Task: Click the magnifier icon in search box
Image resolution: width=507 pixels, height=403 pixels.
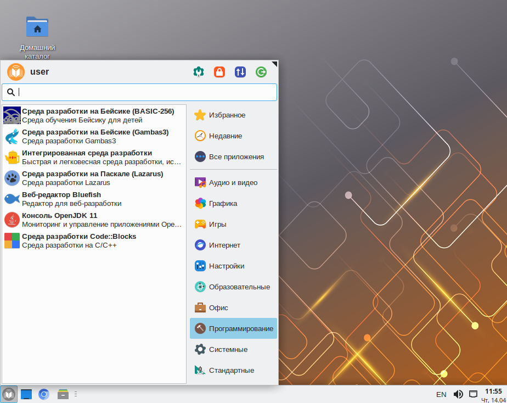Action: point(10,92)
